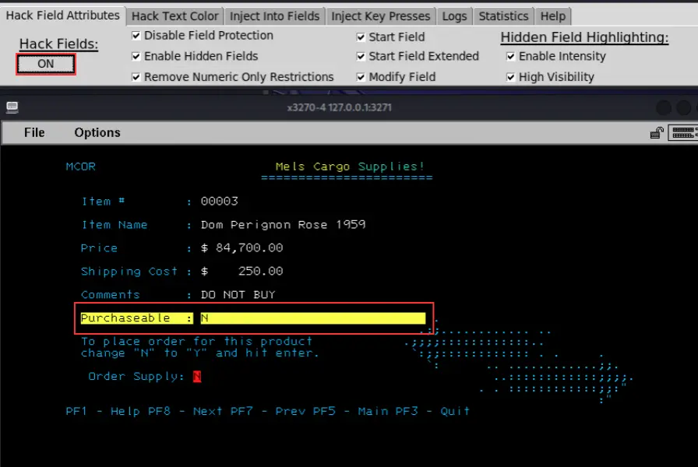Open the x3270 keypad via keyboard icon
Screen dimensions: 698x467
pyautogui.click(x=683, y=132)
